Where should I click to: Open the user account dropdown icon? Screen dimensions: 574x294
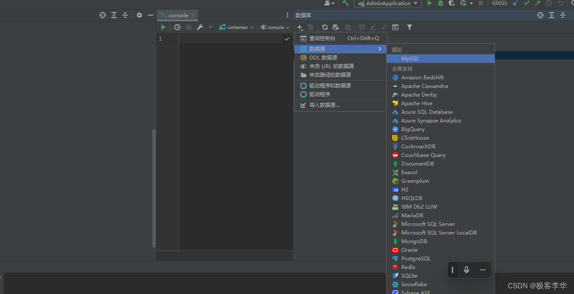click(329, 3)
